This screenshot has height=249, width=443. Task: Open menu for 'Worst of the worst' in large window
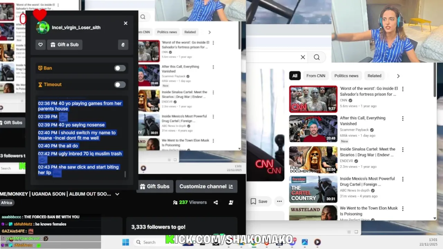[x=403, y=89]
